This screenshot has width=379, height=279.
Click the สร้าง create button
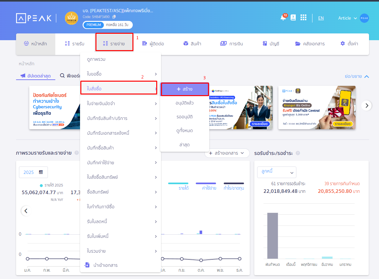(185, 89)
